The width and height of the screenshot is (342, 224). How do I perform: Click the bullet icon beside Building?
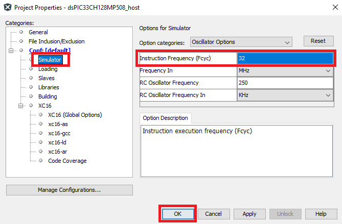[31, 96]
